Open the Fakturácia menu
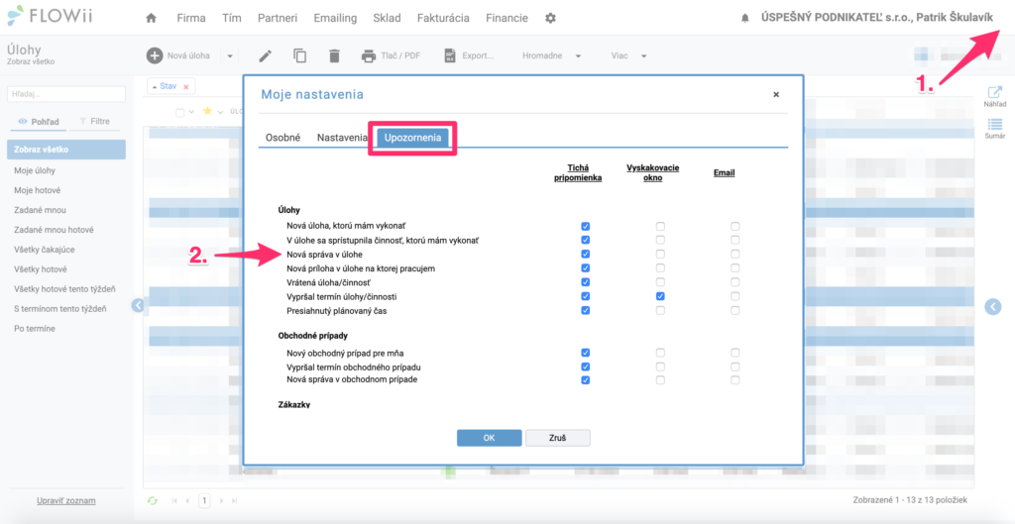Image resolution: width=1015 pixels, height=524 pixels. 443,18
